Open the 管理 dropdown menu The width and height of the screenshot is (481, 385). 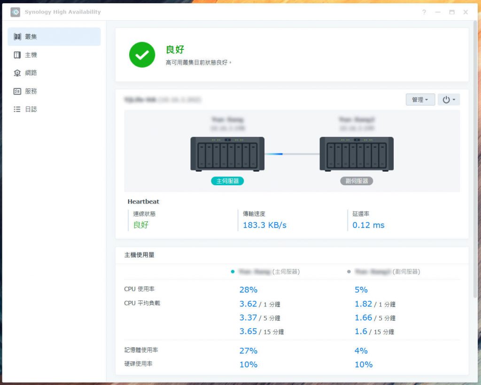coord(420,100)
